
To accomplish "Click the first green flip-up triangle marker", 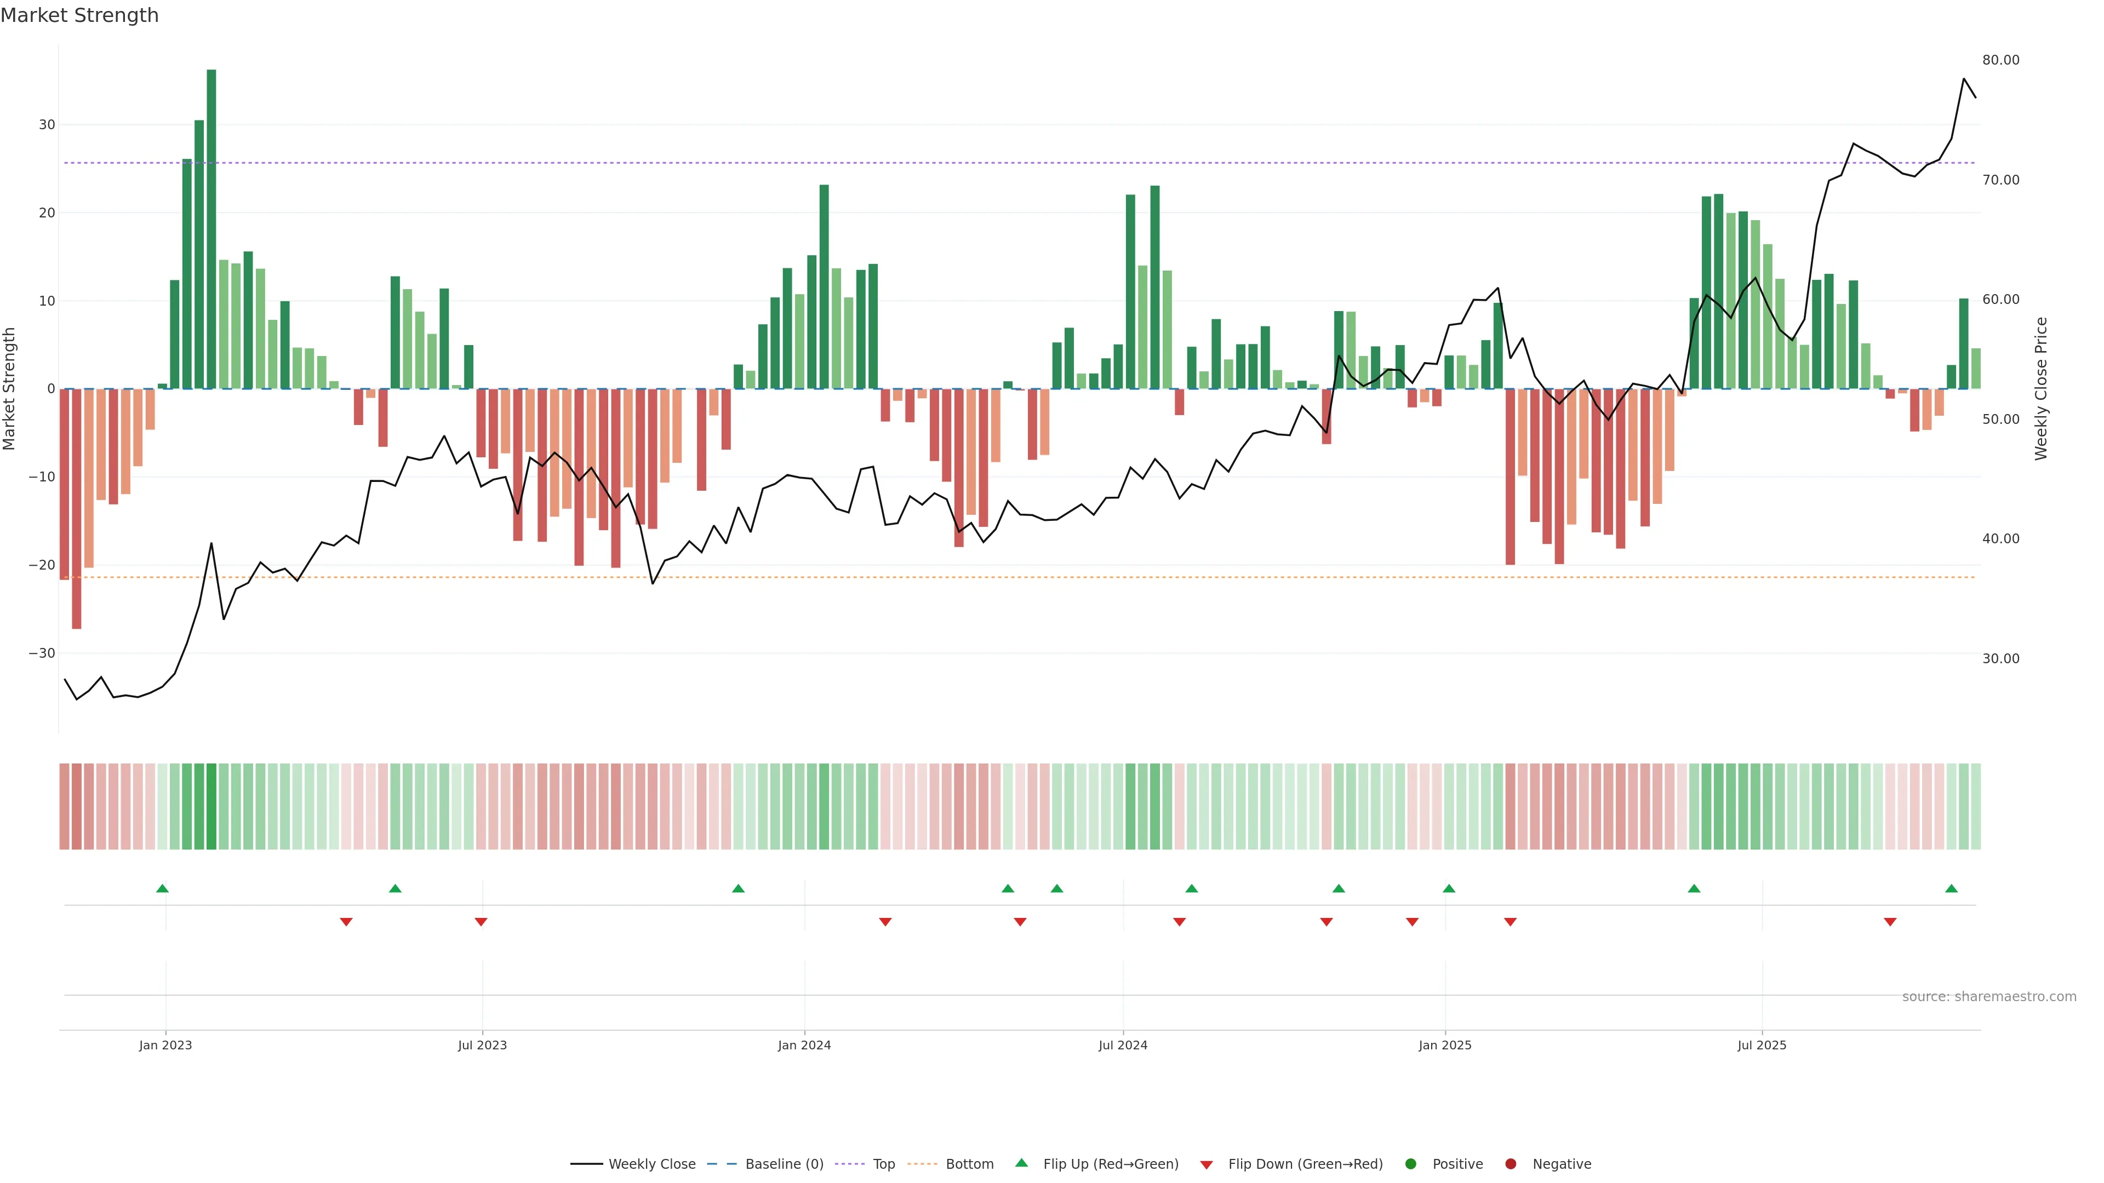I will 163,888.
